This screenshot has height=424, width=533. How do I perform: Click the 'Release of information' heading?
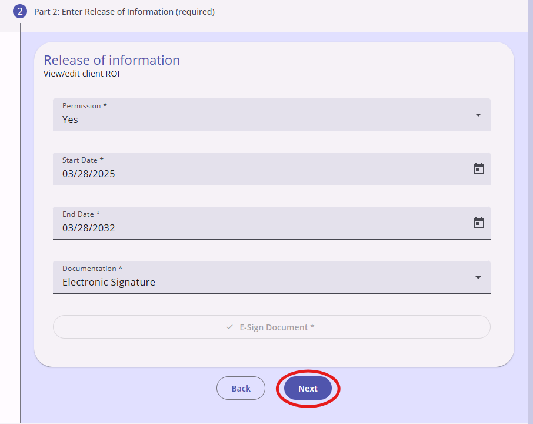click(x=112, y=60)
